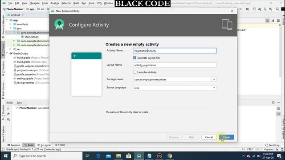Screen dimensions: 285x160
Task: Click the Windows Start button
Action: pyautogui.click(x=5, y=156)
